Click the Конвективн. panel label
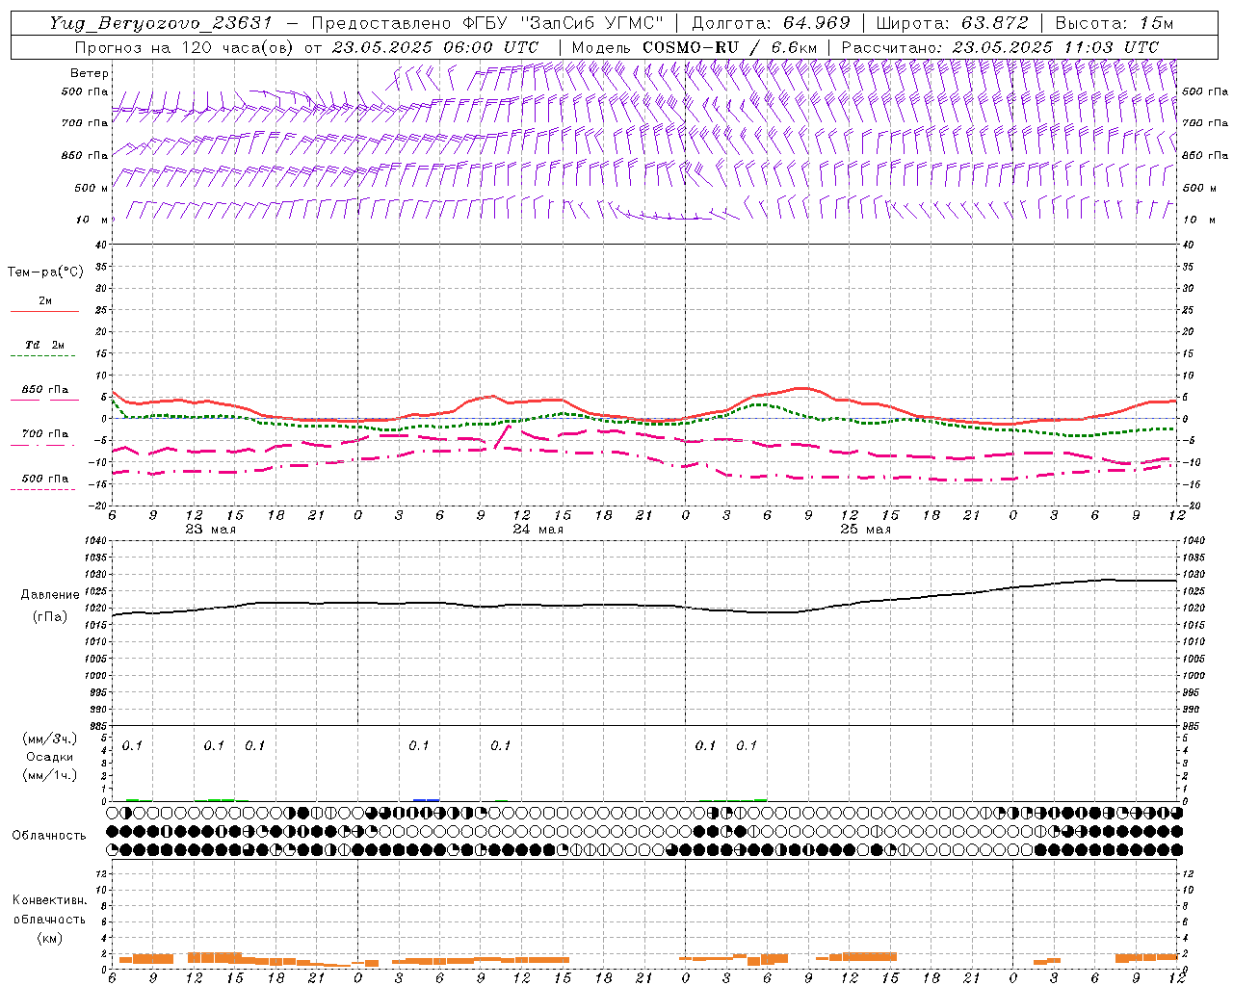 pyautogui.click(x=49, y=900)
